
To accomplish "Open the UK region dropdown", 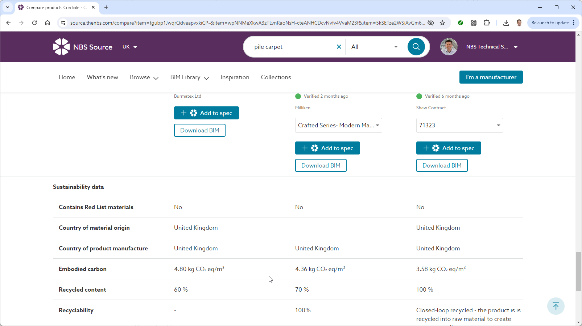I will point(130,47).
